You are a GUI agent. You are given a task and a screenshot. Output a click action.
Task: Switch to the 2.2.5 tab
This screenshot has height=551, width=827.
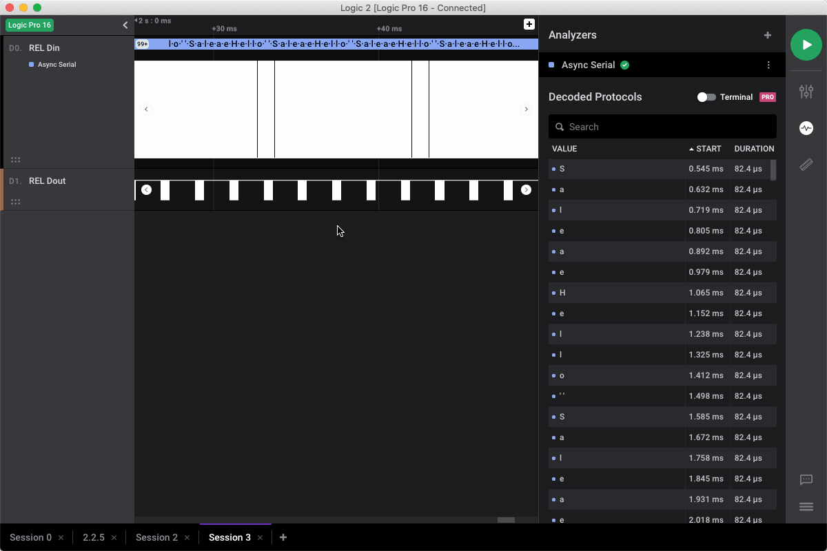coord(94,537)
